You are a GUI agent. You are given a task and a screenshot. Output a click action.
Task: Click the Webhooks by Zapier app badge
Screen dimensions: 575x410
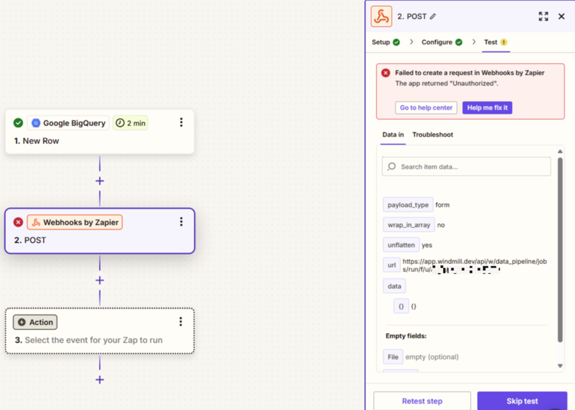(x=75, y=222)
